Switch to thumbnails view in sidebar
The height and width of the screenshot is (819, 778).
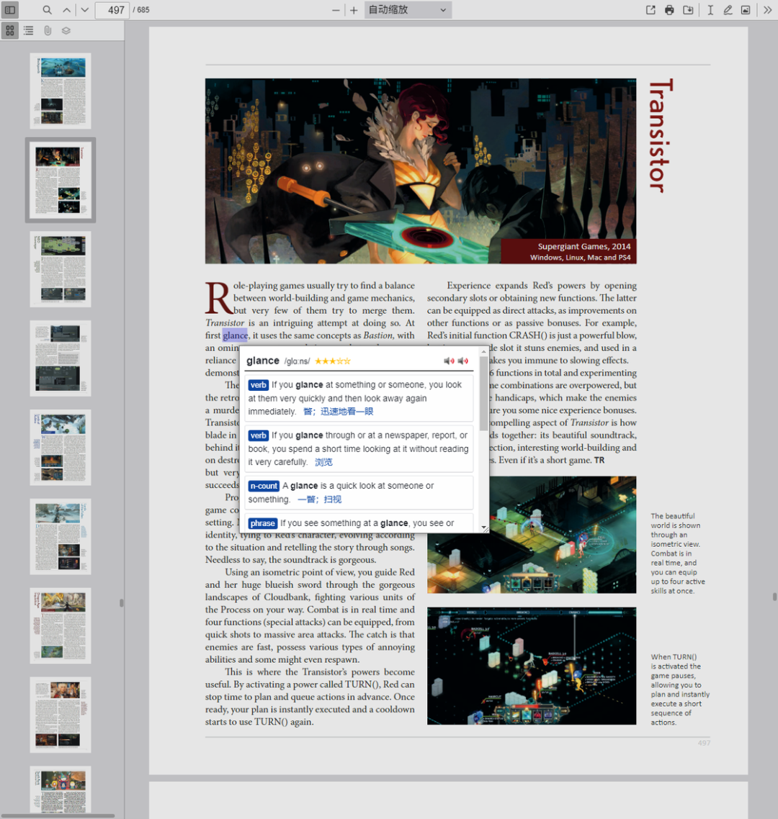coord(10,31)
